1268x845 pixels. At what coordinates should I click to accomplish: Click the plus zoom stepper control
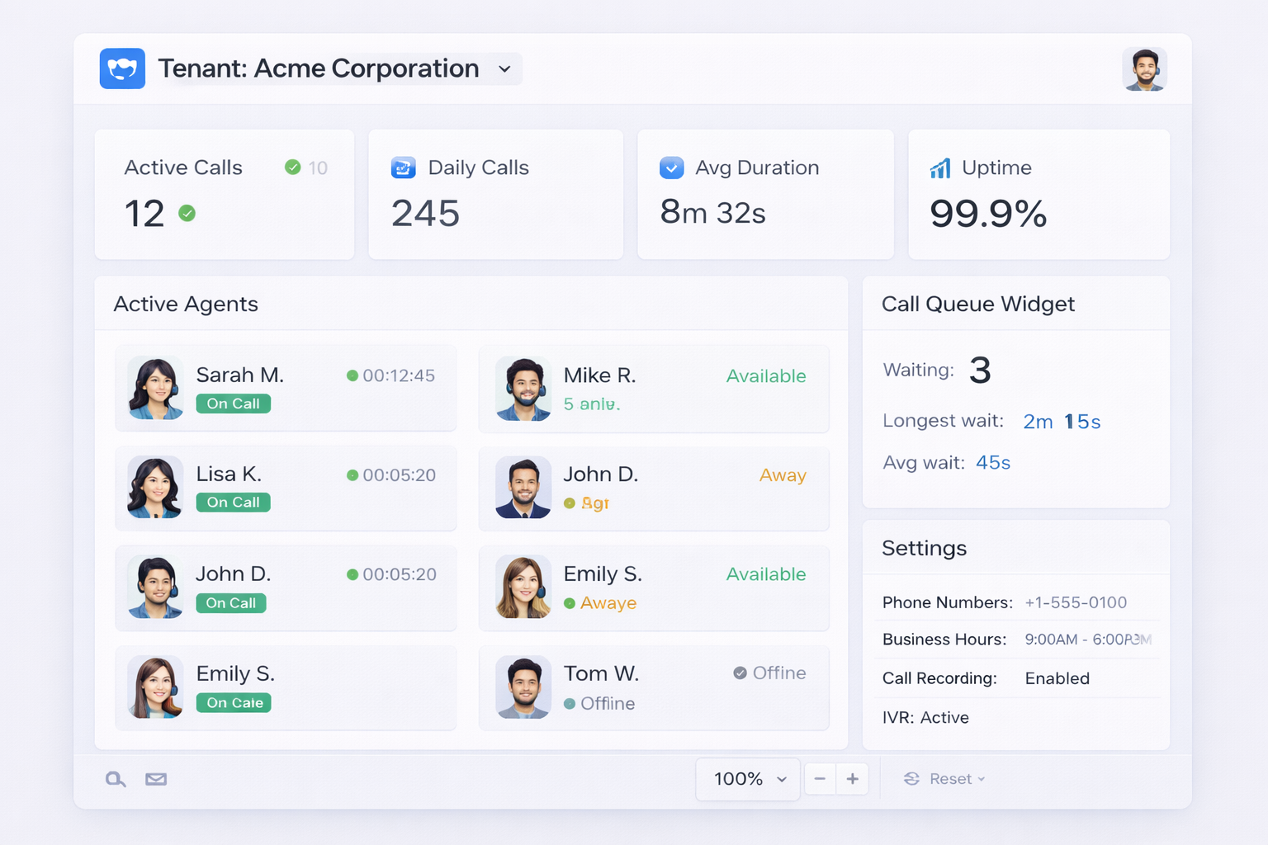853,778
